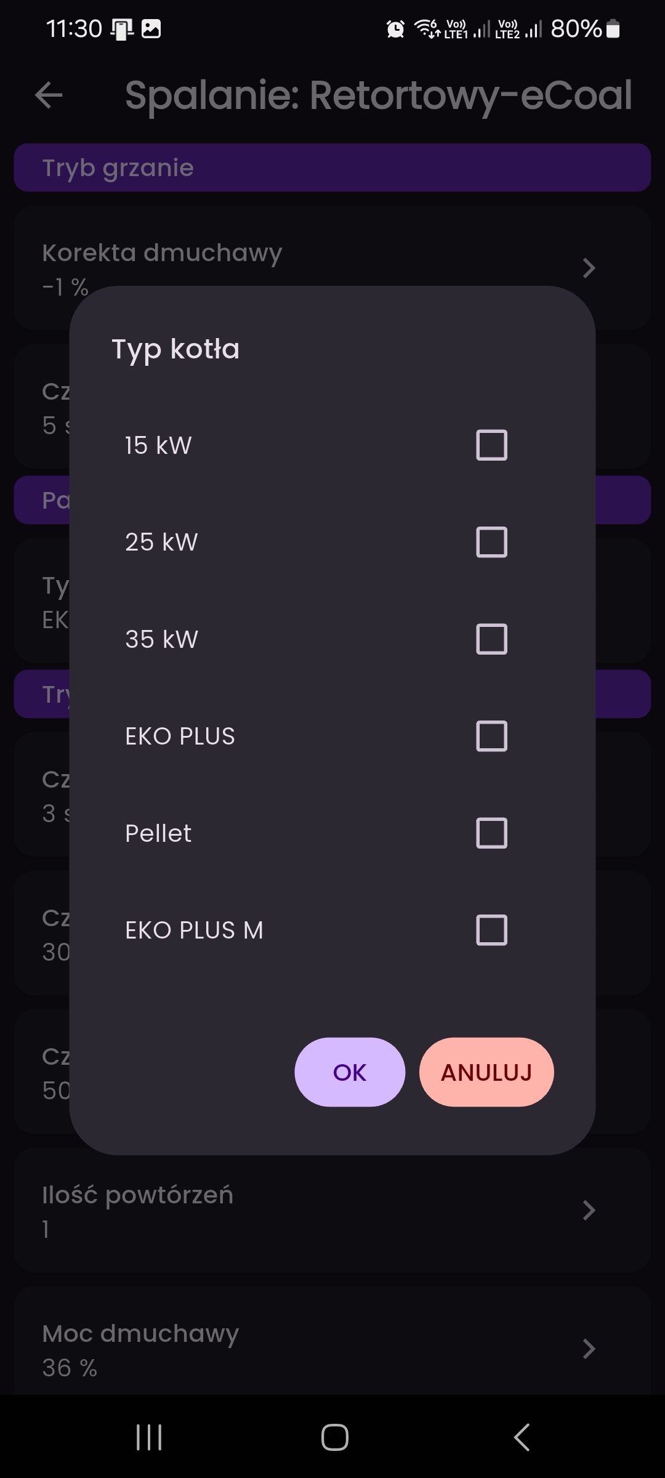Confirm boiler type with OK
The image size is (665, 1478).
coord(350,1072)
